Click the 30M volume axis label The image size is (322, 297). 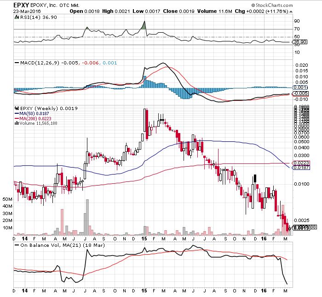coord(7,213)
